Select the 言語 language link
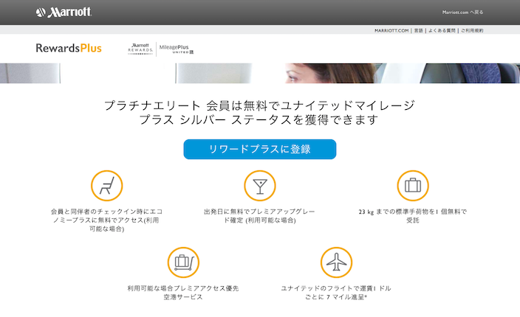520x317 pixels. point(419,30)
